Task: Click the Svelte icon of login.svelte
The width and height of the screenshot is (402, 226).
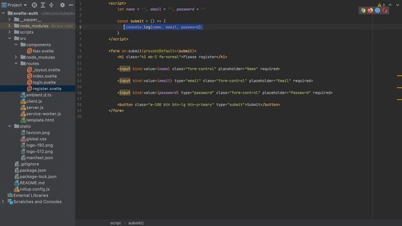Action: click(30, 82)
